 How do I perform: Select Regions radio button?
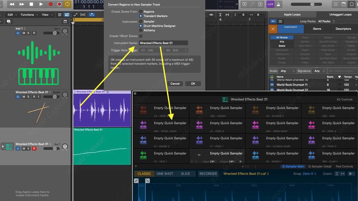141,12
